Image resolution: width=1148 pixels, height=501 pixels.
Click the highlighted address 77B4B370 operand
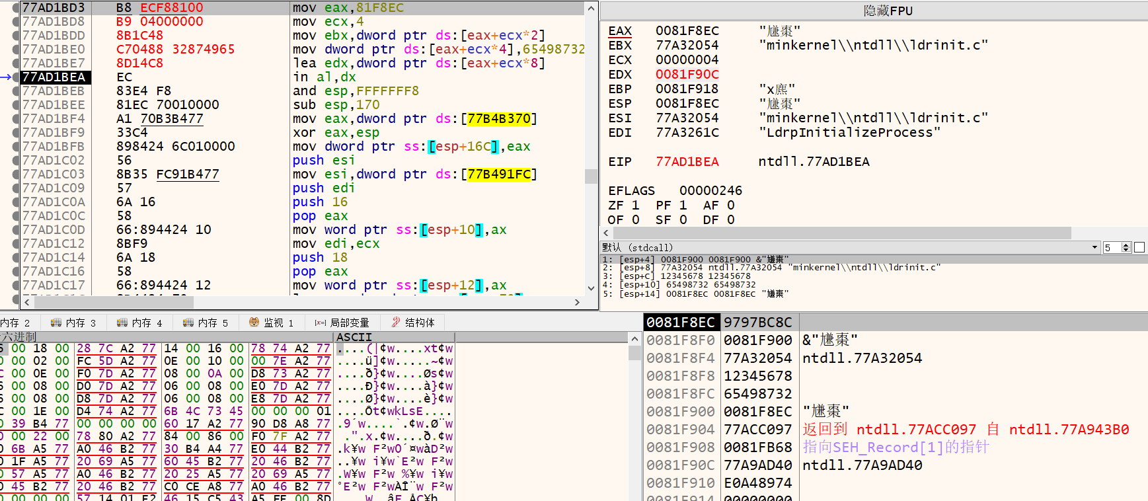(499, 119)
